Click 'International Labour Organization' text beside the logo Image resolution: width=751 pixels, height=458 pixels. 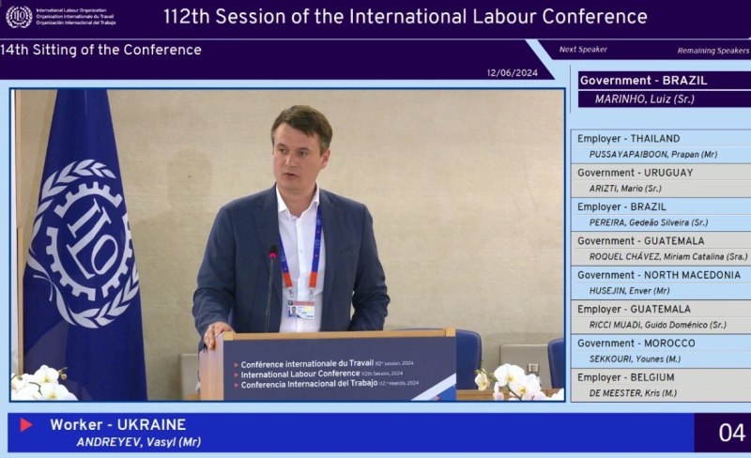pos(71,10)
